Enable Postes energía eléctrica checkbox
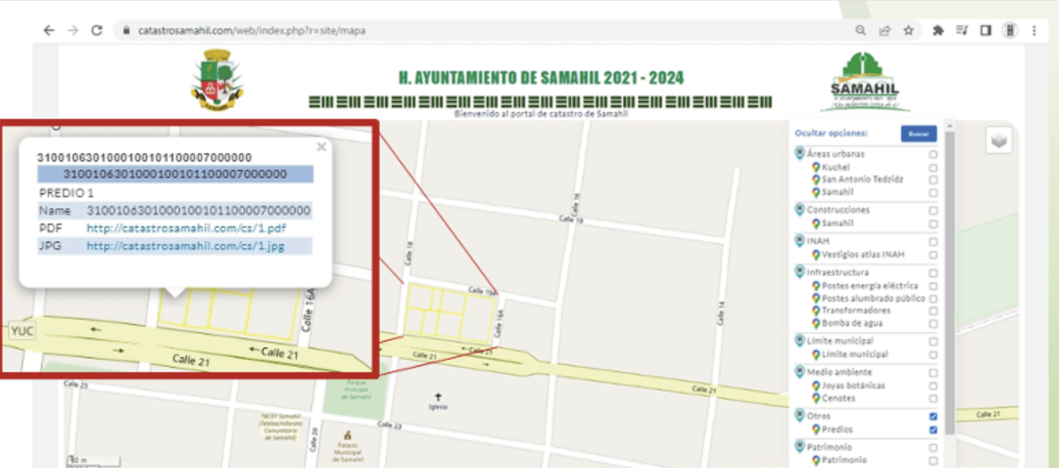This screenshot has height=468, width=1059. [933, 286]
